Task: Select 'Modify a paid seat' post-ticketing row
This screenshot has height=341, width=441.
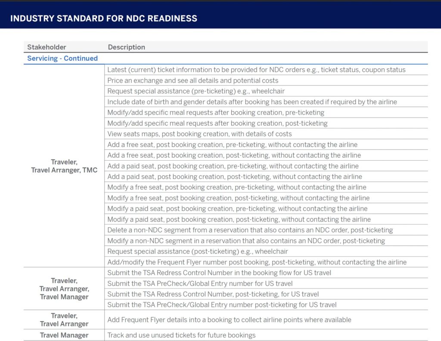Action: tap(266, 219)
